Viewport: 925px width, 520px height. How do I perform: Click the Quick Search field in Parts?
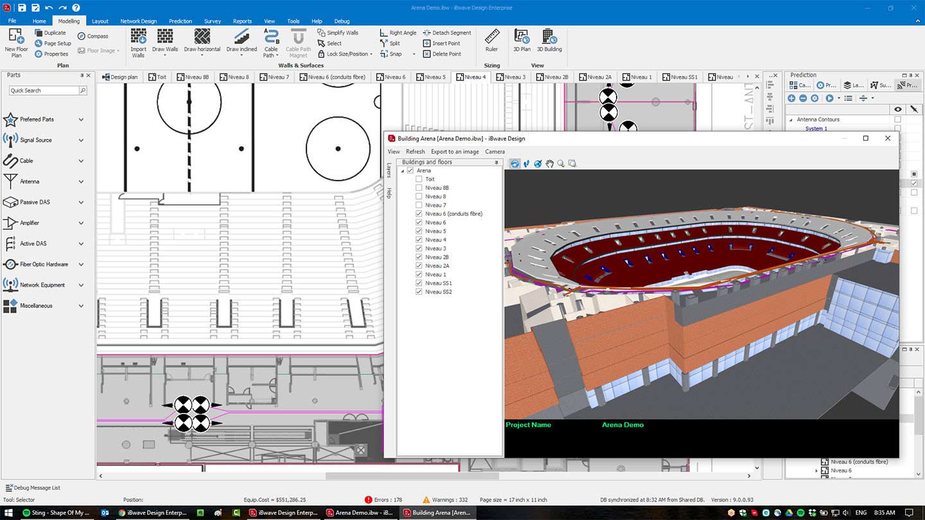click(x=44, y=91)
